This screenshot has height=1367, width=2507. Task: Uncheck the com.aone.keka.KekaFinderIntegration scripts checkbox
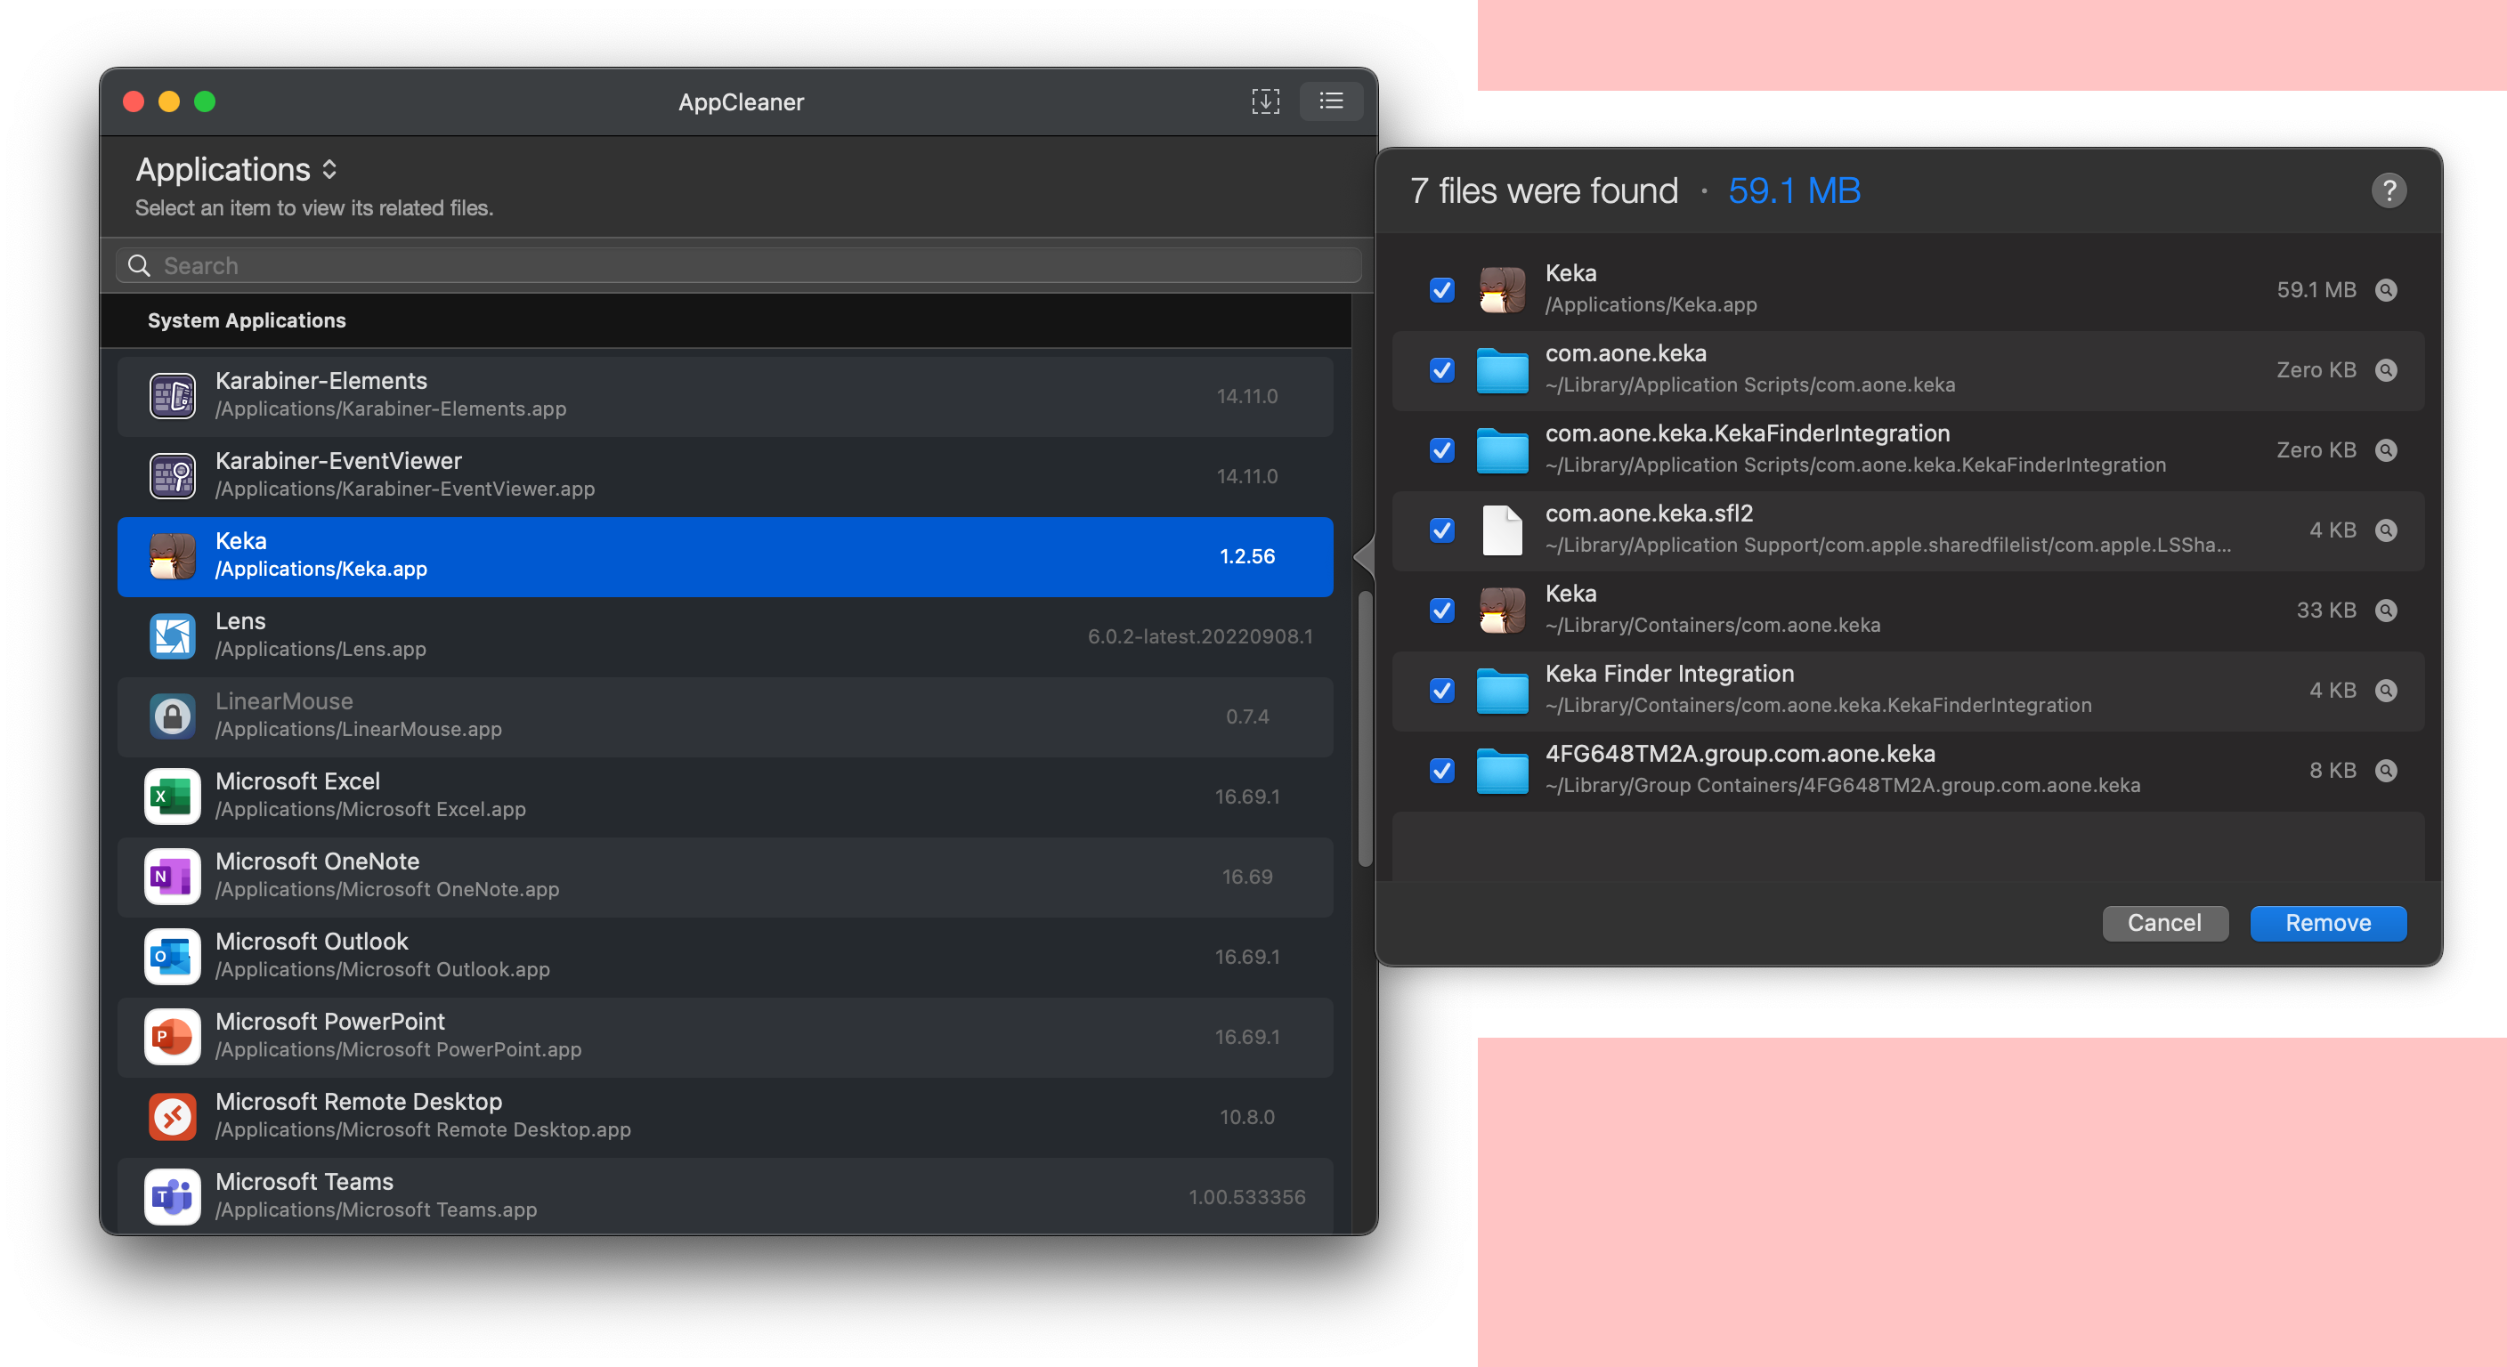[x=1441, y=450]
